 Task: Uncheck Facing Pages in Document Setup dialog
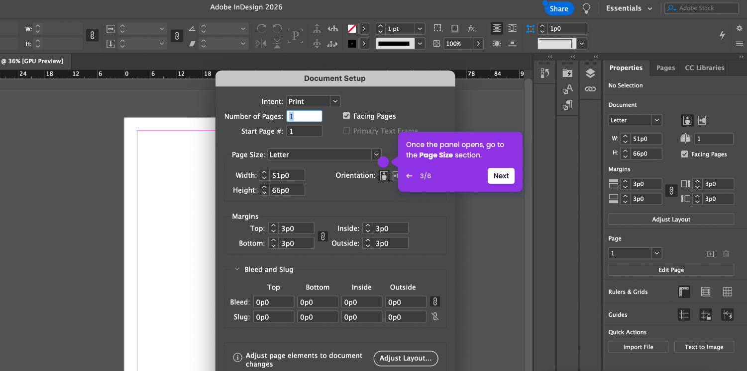point(346,116)
